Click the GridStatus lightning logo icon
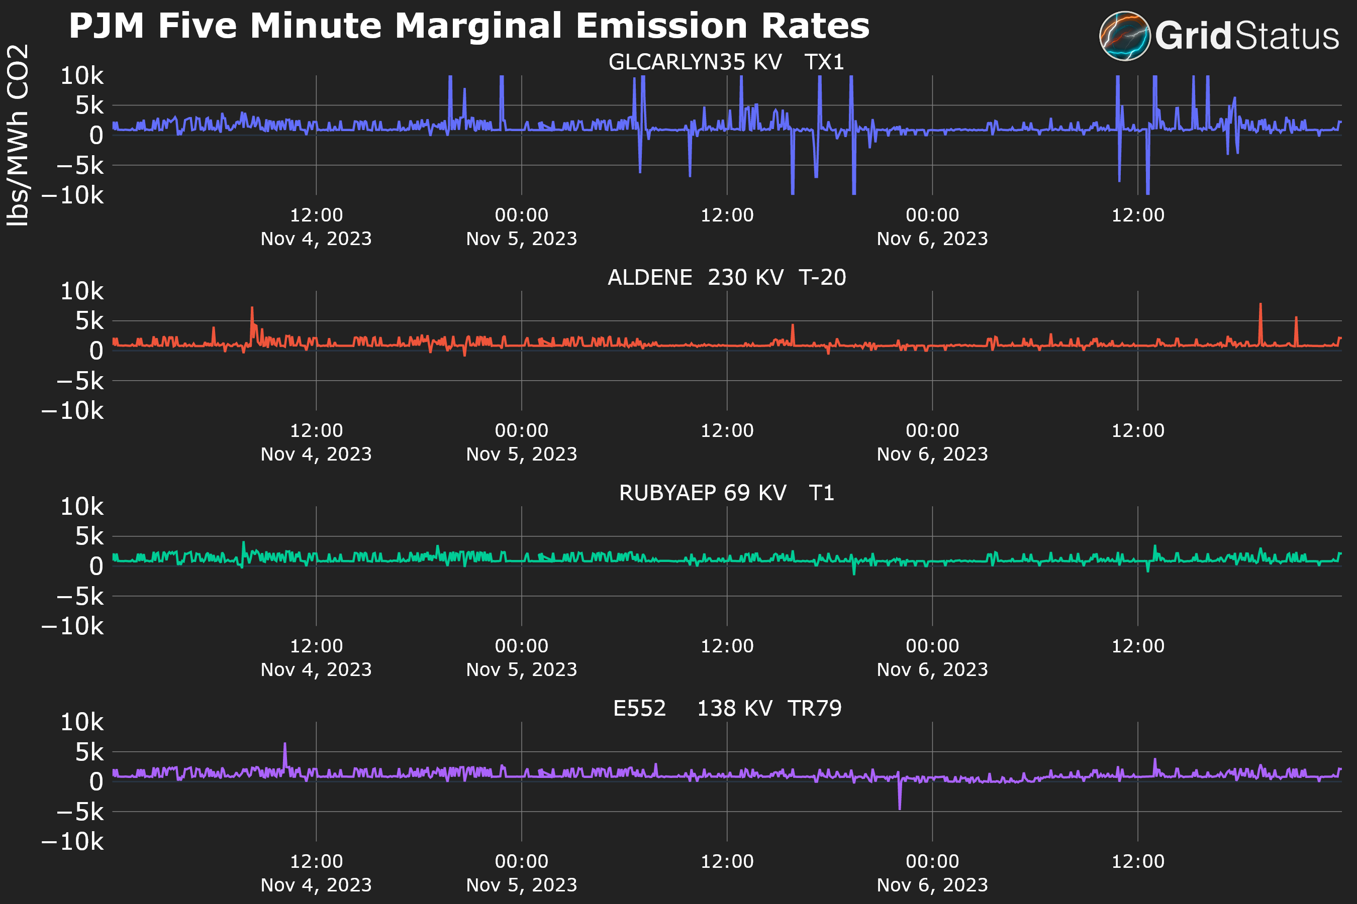This screenshot has height=904, width=1357. click(x=1124, y=36)
